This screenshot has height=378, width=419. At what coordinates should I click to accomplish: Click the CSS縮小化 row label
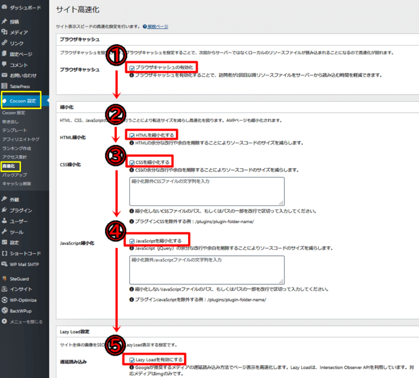70,165
